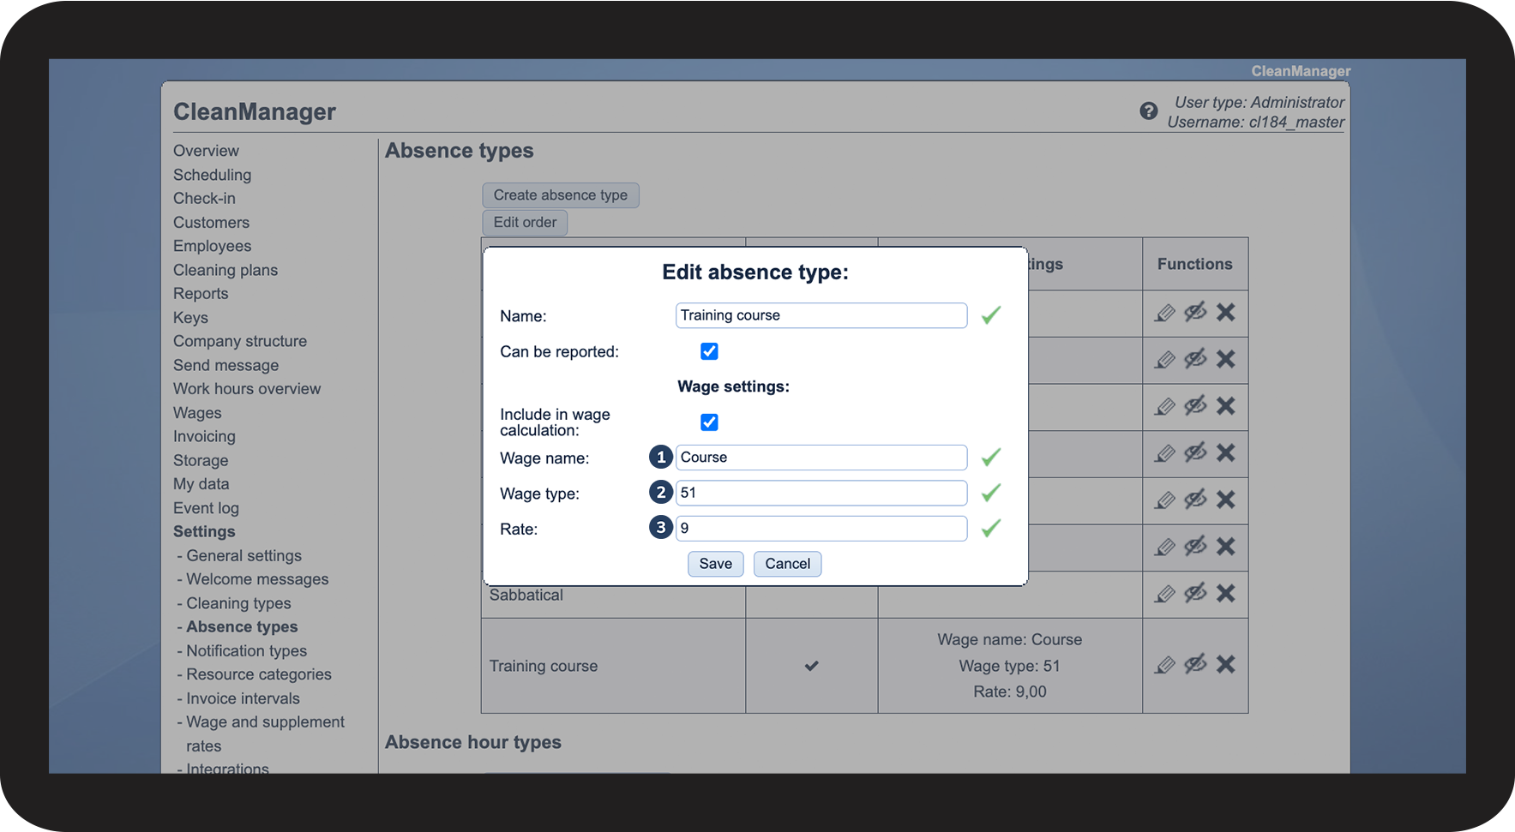Open the Settings section in sidebar
Viewport: 1515px width, 832px height.
204,532
